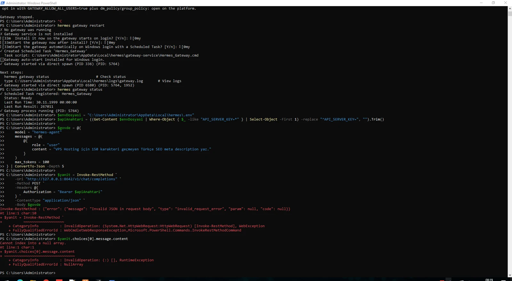
Task: Click the role "user" value
Action: click(x=53, y=145)
